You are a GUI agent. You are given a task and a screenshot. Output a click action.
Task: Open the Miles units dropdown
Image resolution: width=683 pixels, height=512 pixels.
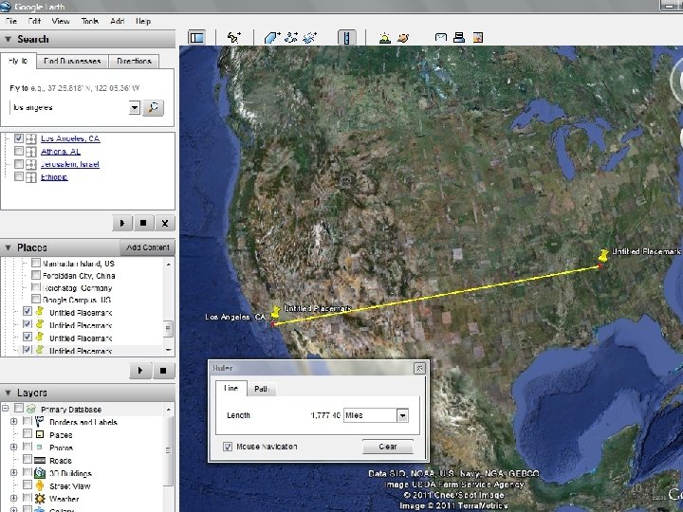coord(402,416)
